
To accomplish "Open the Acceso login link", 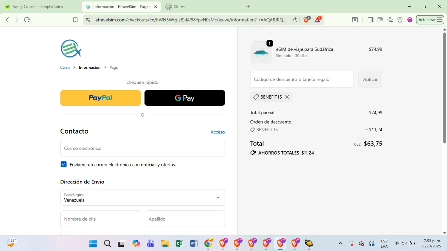I will (218, 132).
